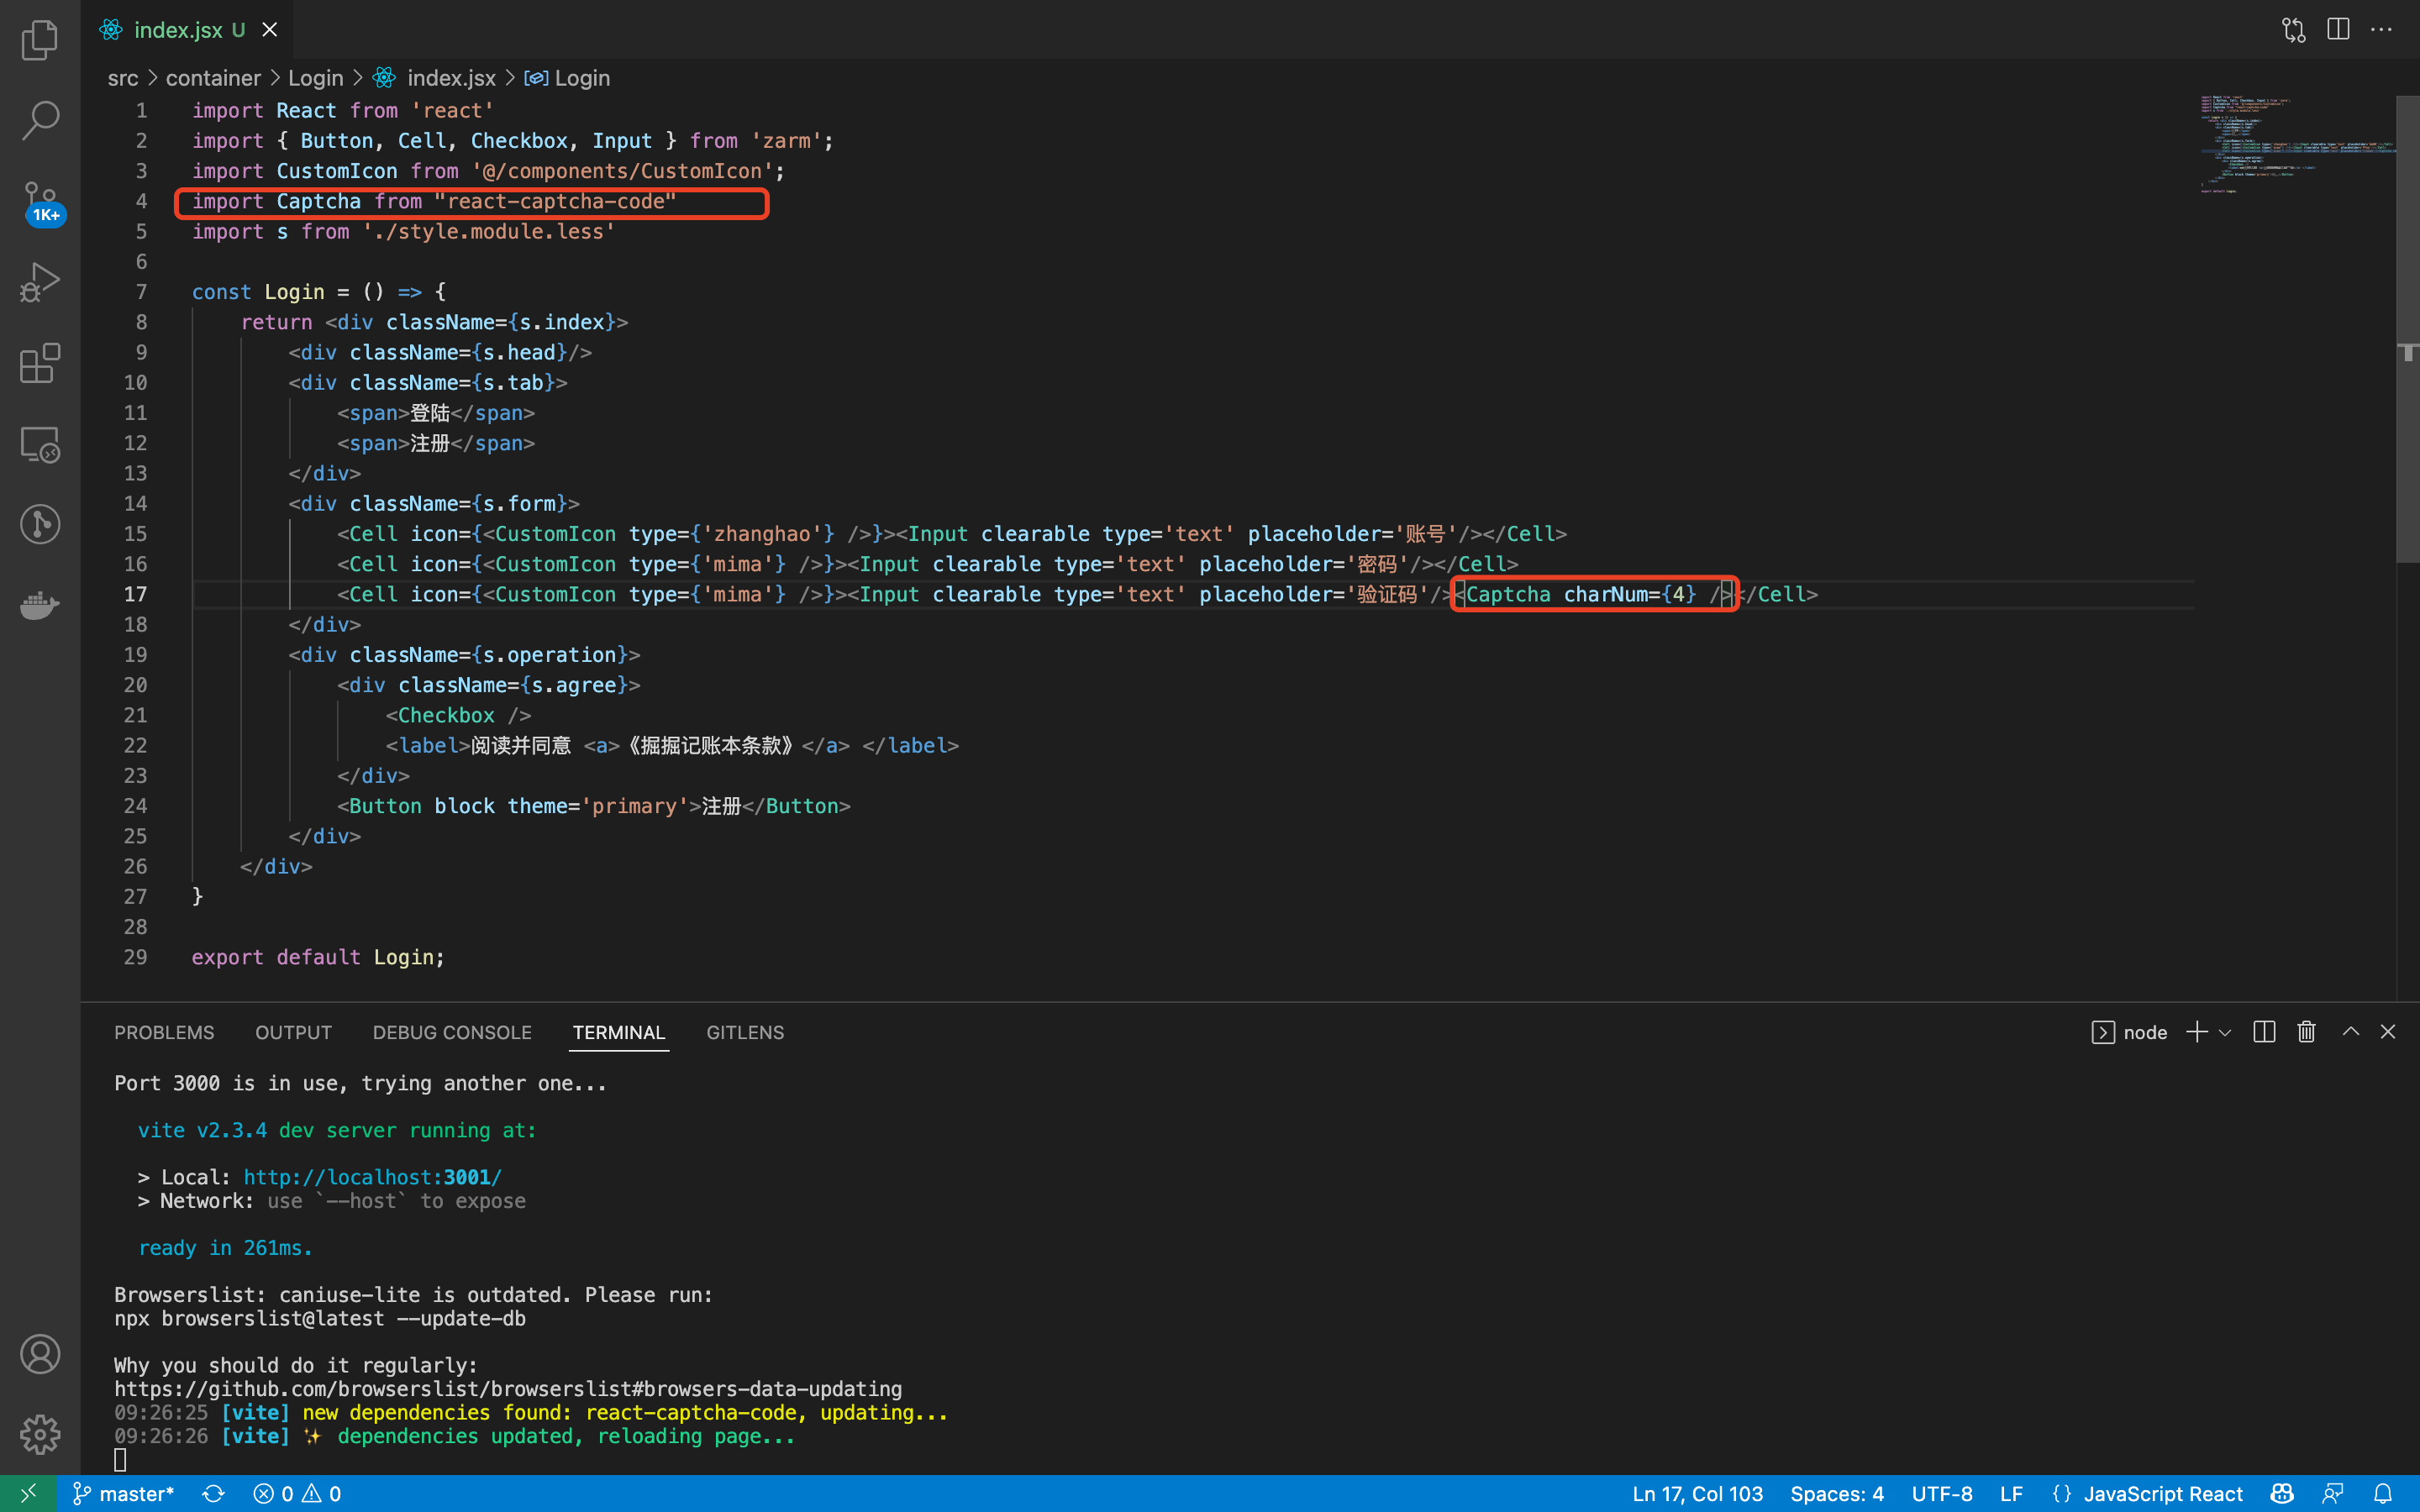Kill the terminal with trash icon
This screenshot has height=1512, width=2420.
pos(2306,1032)
